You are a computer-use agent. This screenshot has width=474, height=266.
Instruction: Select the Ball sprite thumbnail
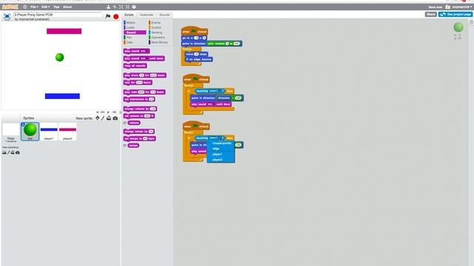tap(30, 132)
